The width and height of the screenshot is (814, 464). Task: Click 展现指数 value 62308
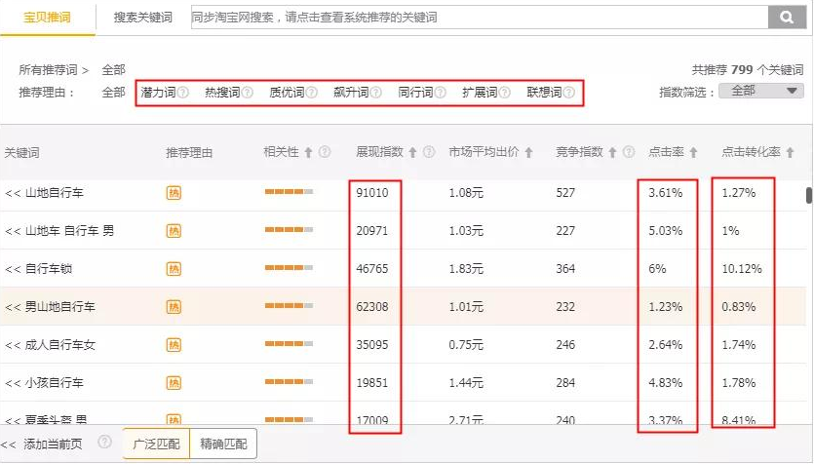point(372,307)
